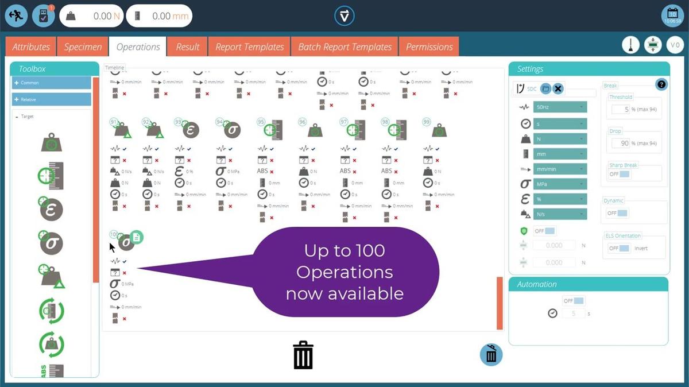The height and width of the screenshot is (387, 689).
Task: Select the target strain (ε) operation
Action: (x=51, y=208)
